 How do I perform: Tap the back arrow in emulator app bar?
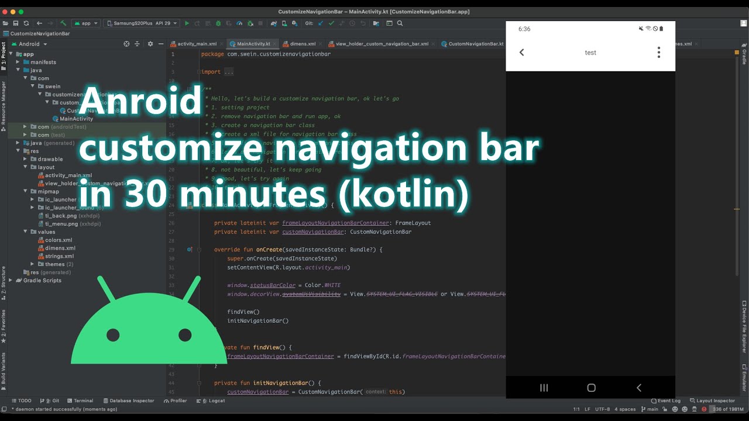(x=521, y=53)
